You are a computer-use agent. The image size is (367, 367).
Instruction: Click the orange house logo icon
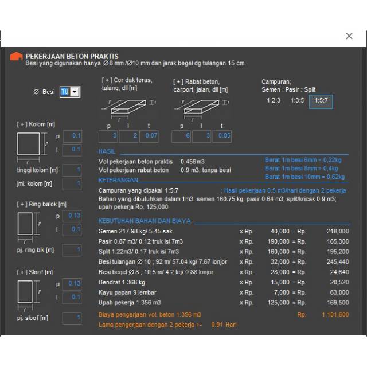(x=16, y=56)
